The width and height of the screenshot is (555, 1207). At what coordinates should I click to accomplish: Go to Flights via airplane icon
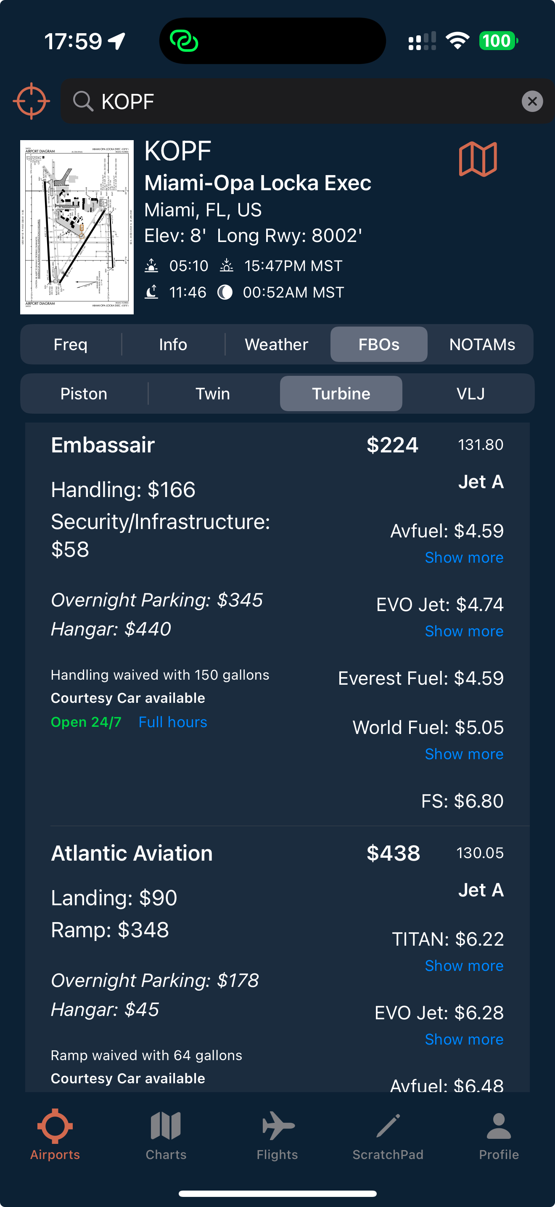tap(277, 1134)
